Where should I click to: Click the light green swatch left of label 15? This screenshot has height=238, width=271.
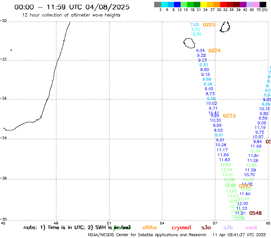184,4
